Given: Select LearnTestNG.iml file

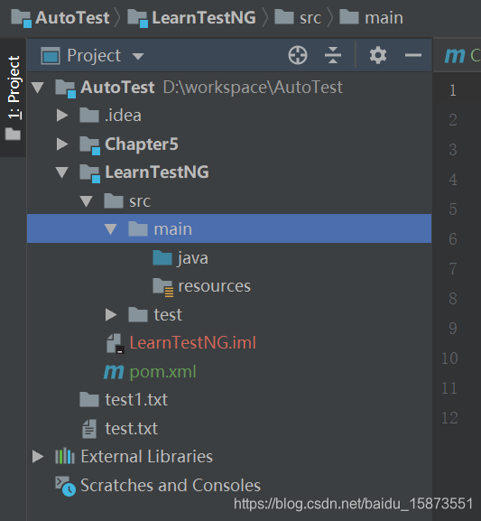Looking at the screenshot, I should point(229,343).
